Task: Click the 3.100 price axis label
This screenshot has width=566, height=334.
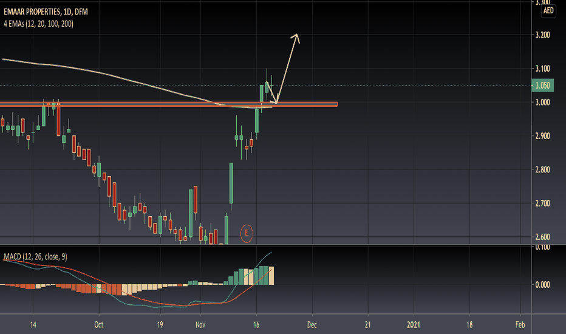Action: click(x=542, y=69)
